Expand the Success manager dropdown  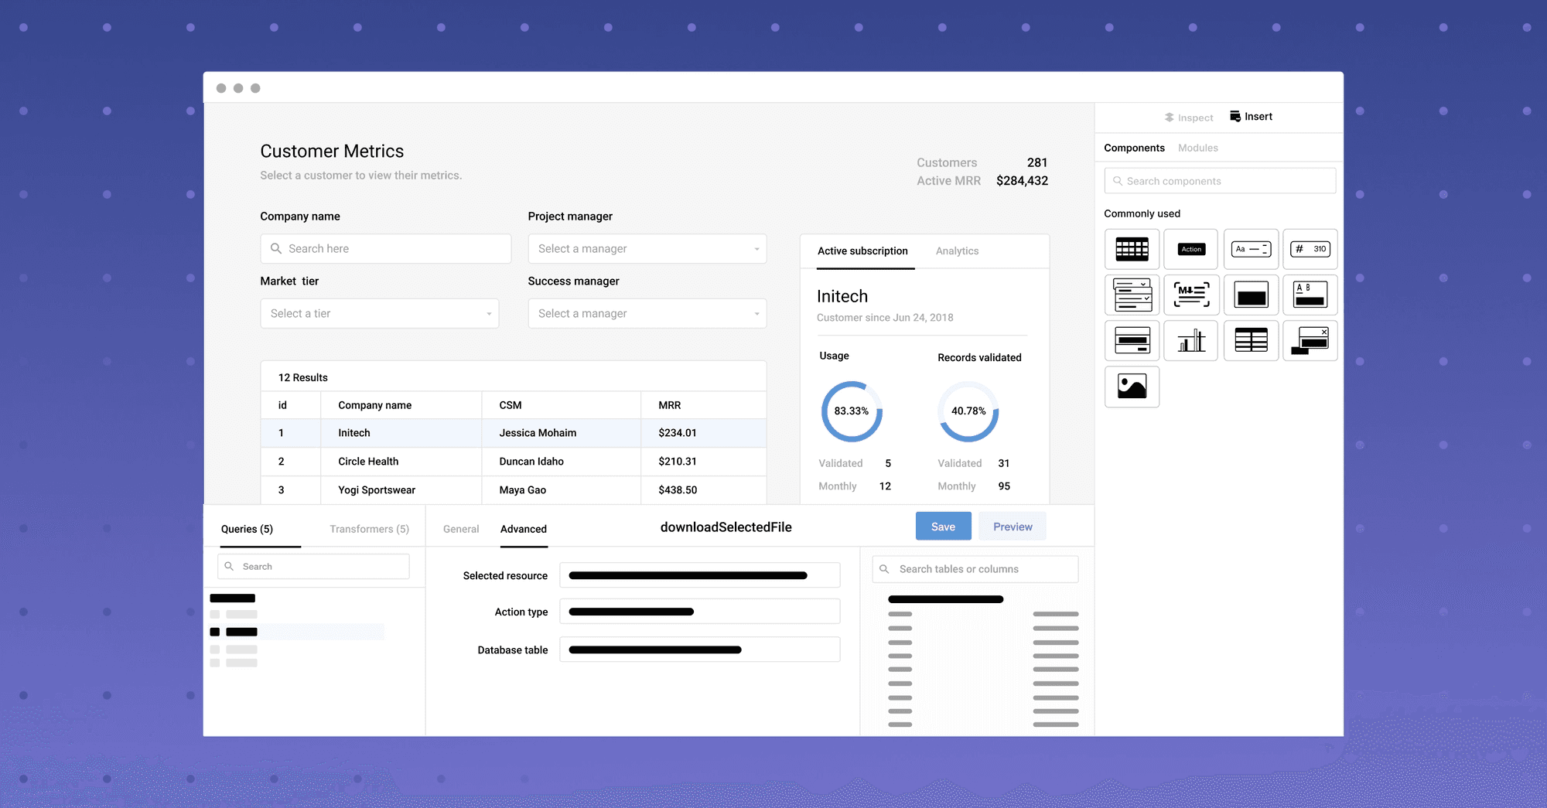tap(647, 313)
